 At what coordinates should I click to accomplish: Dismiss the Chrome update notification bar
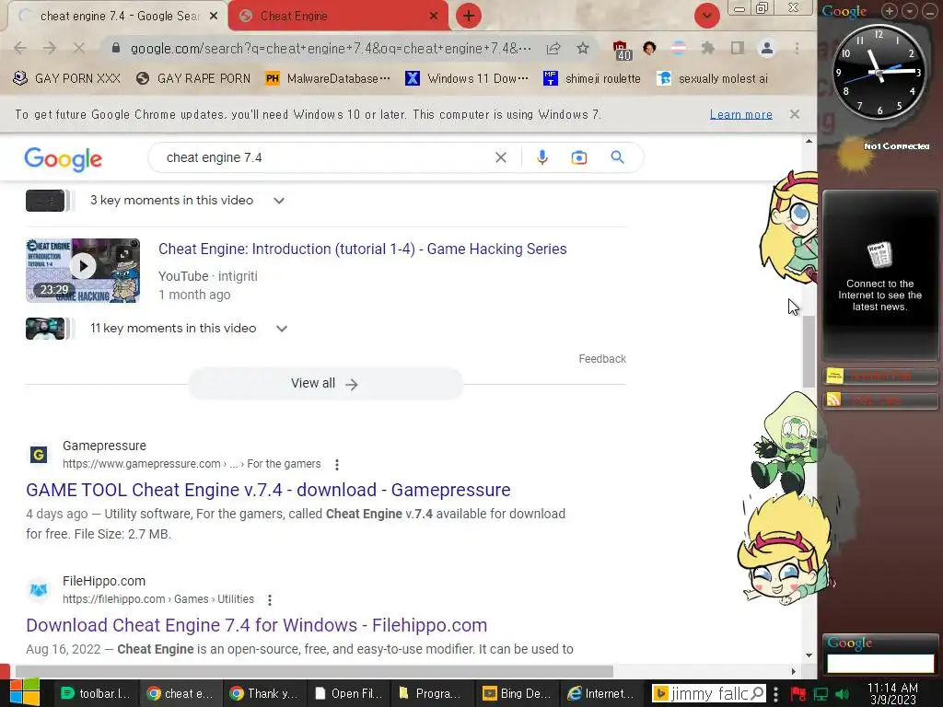tap(795, 114)
